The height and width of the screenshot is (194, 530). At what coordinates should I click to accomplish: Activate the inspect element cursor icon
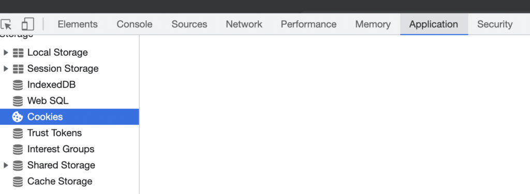[x=6, y=24]
